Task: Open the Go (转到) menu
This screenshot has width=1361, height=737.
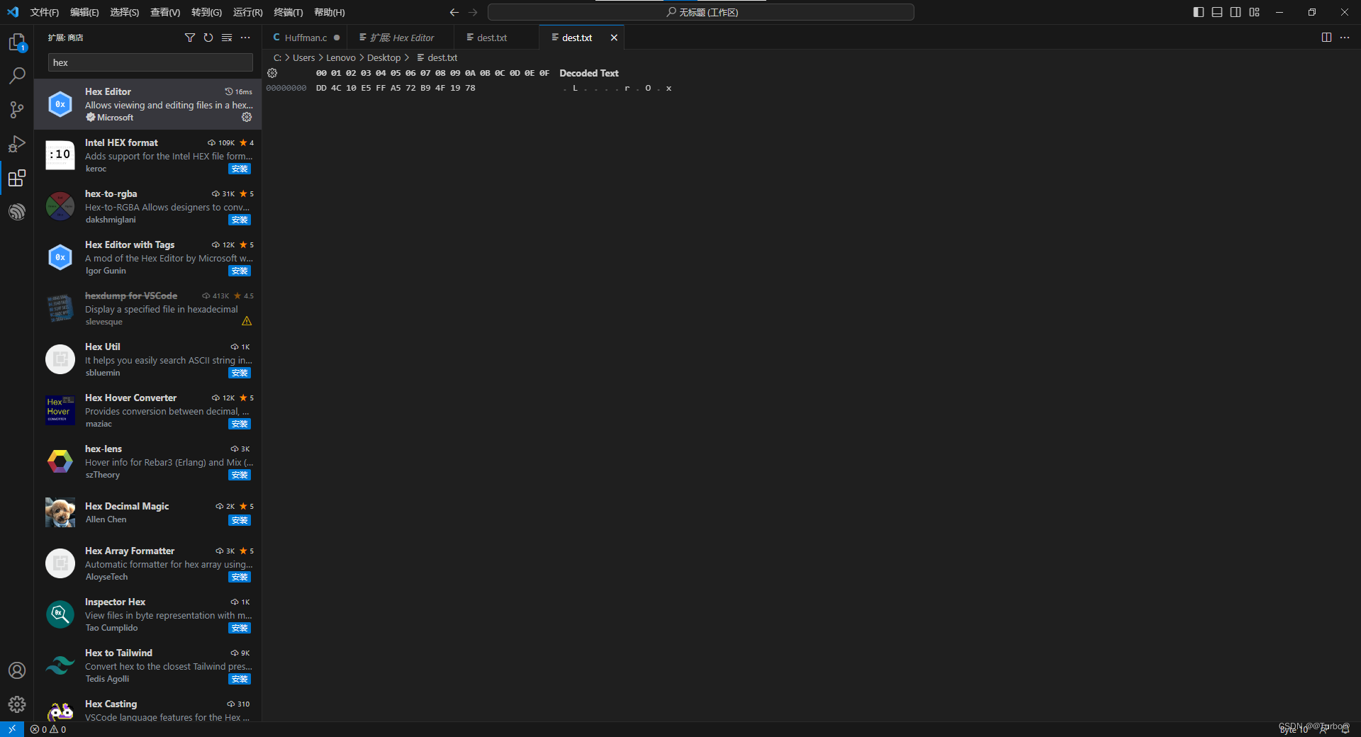Action: coord(206,12)
